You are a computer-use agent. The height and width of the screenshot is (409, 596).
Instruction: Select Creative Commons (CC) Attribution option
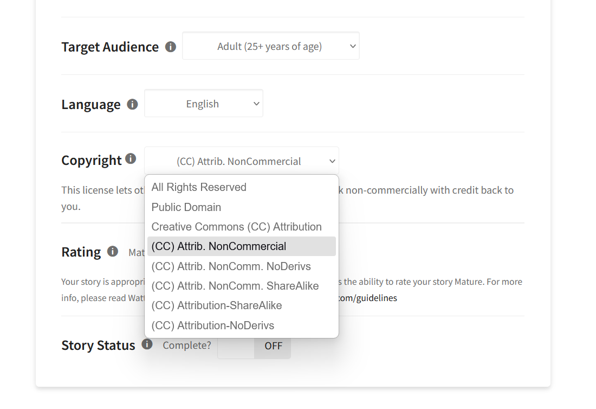pos(236,227)
